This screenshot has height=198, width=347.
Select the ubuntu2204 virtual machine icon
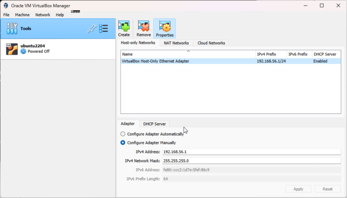tap(12, 49)
